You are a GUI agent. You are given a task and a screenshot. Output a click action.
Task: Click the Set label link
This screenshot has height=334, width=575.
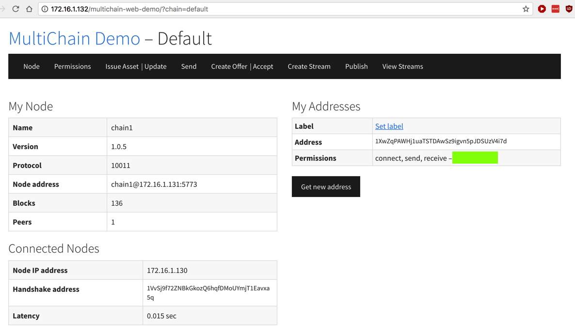click(x=389, y=126)
